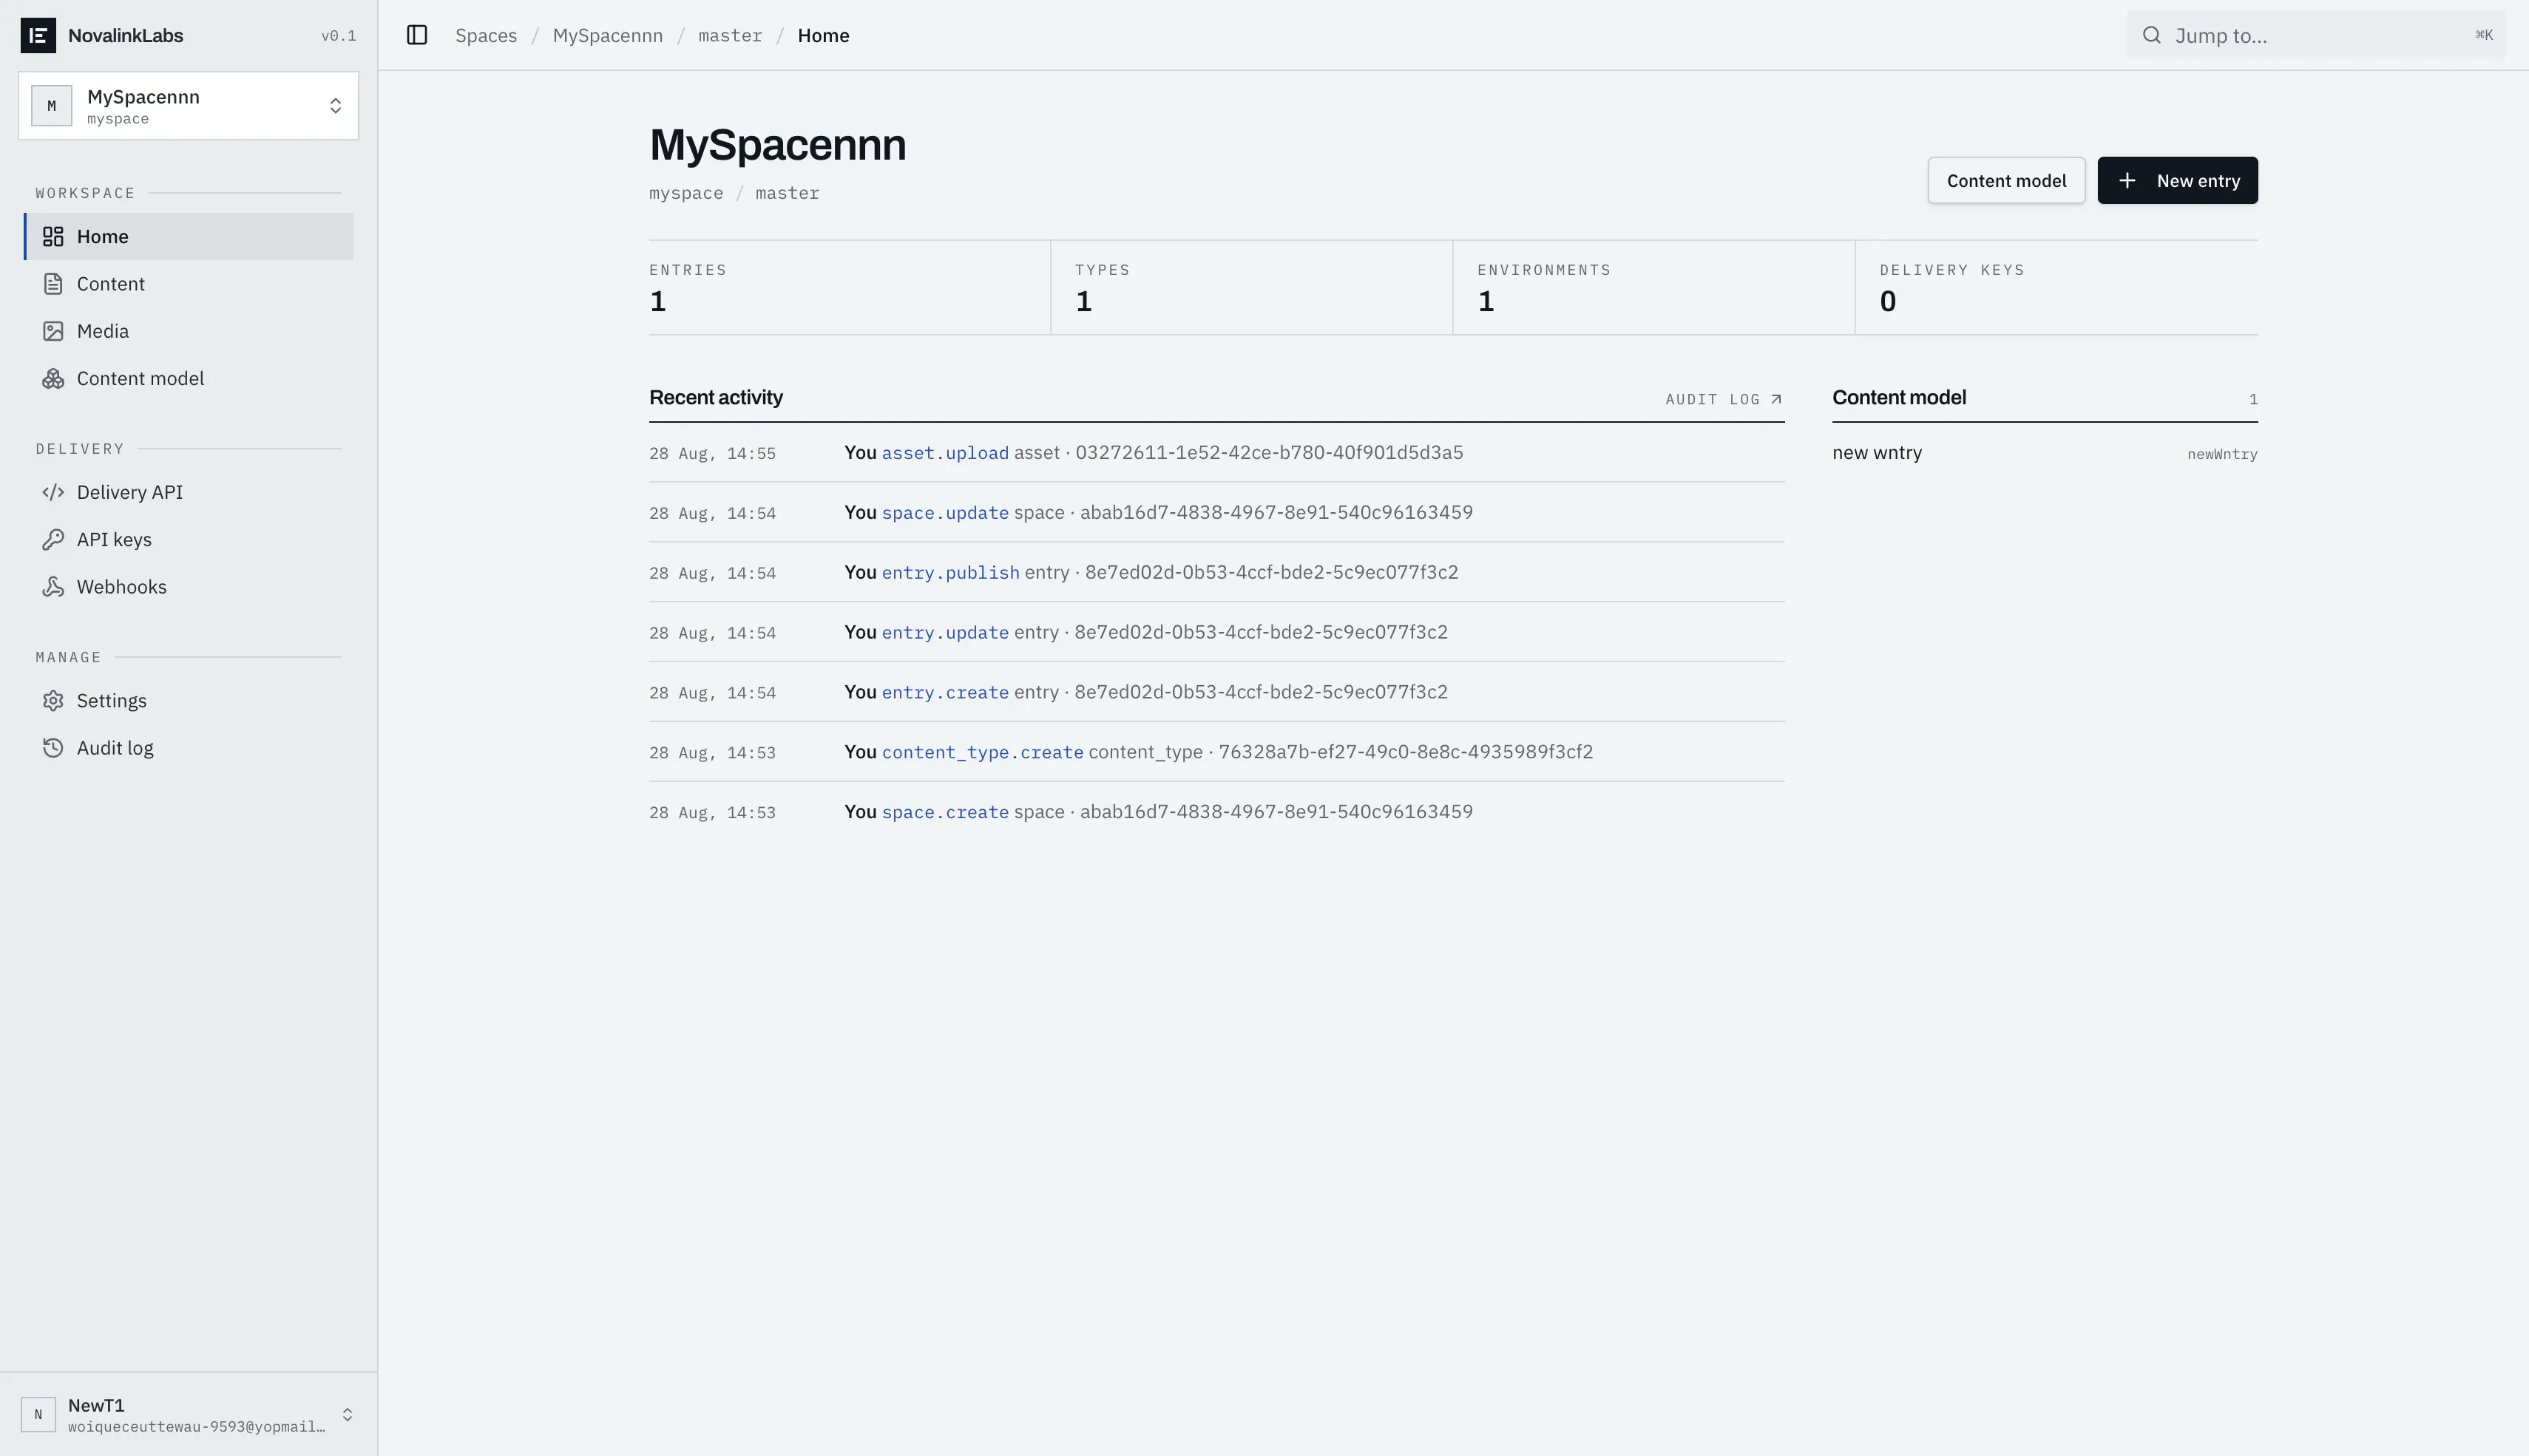
Task: Click the Content document icon
Action: [53, 284]
